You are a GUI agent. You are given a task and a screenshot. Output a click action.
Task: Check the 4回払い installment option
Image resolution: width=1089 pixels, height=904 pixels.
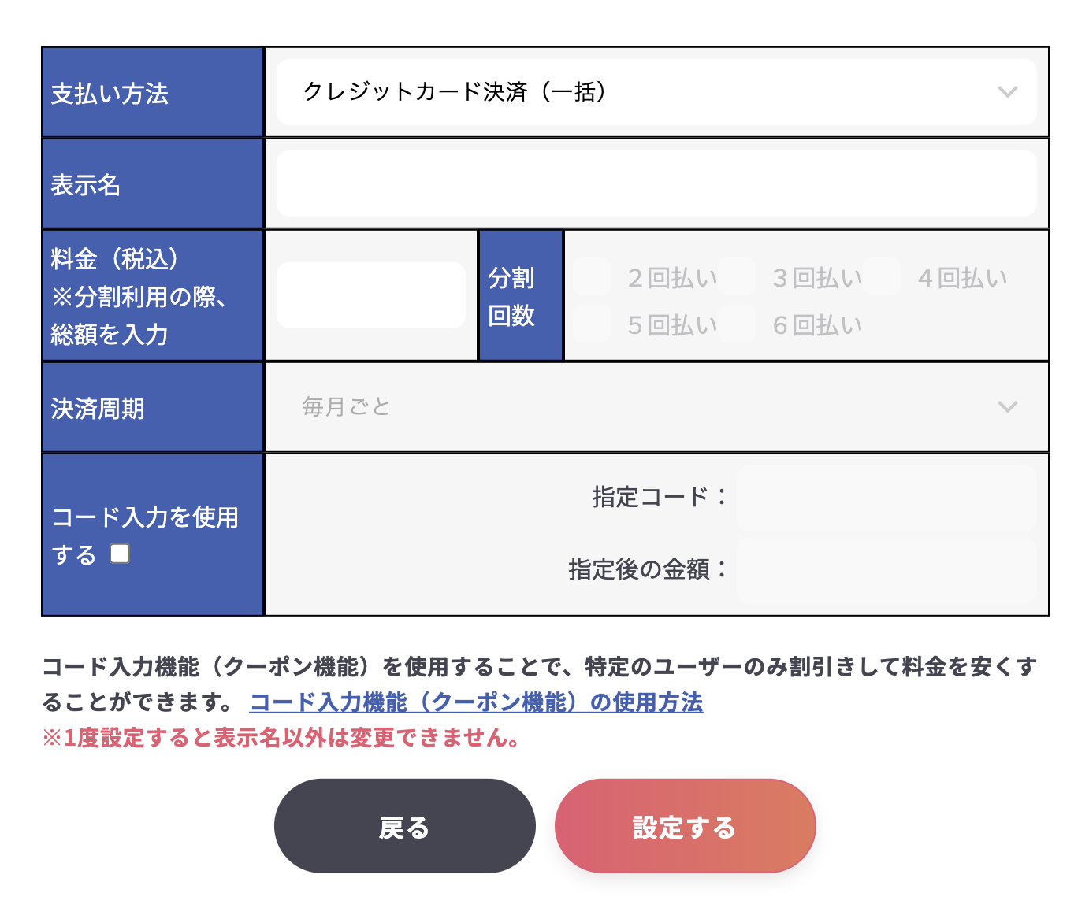click(x=882, y=276)
